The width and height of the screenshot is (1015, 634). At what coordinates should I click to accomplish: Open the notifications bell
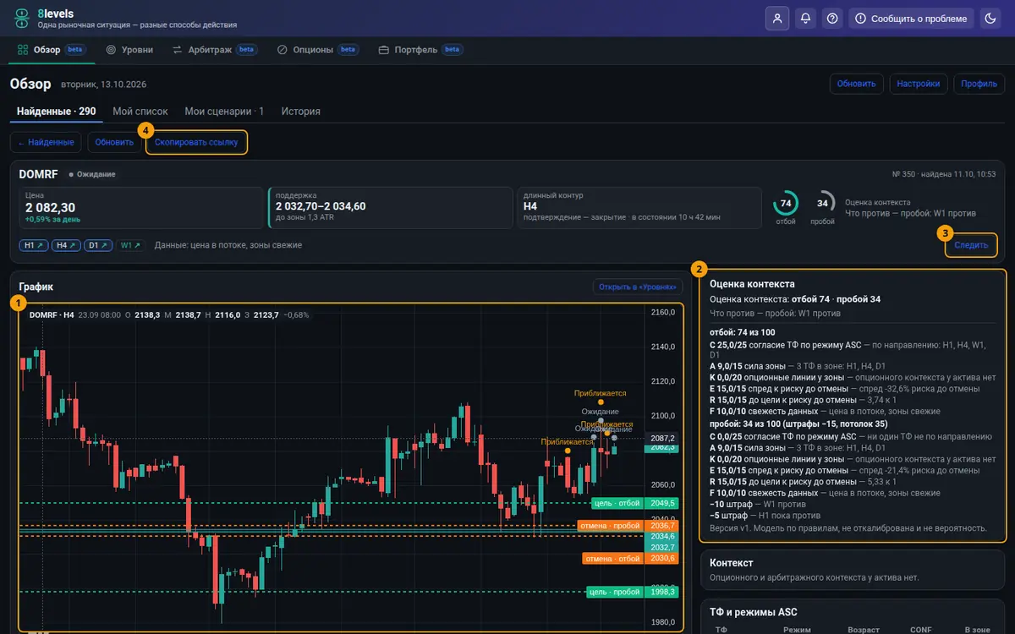coord(805,18)
